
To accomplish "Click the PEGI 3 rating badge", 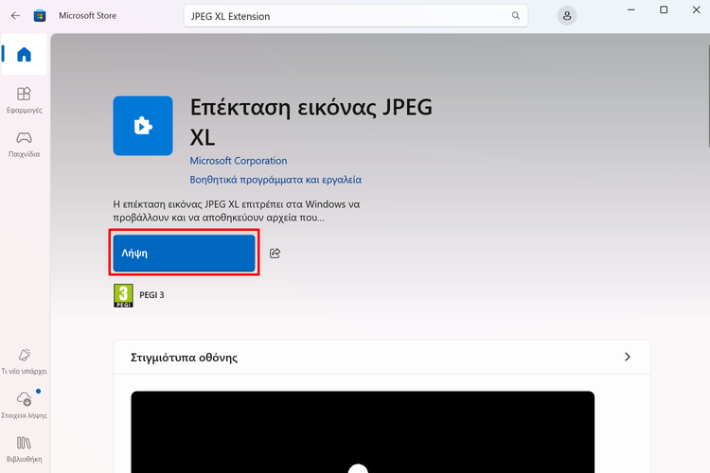I will click(123, 295).
